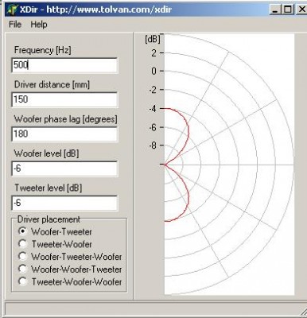
Task: Select Woofer-Tweeter-Woofer driver placement
Action: click(x=70, y=257)
